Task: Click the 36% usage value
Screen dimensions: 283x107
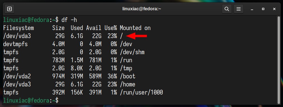Action: pyautogui.click(x=112, y=76)
